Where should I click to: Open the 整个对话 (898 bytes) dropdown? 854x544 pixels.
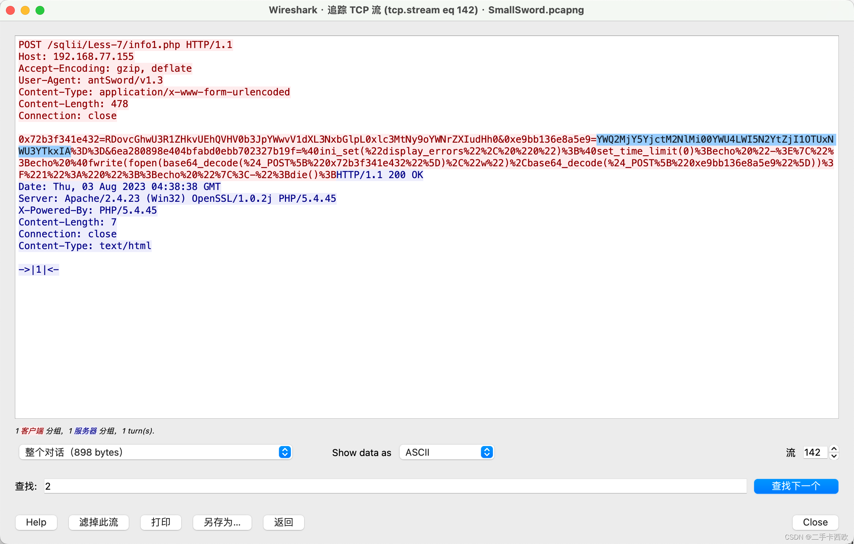tap(155, 452)
